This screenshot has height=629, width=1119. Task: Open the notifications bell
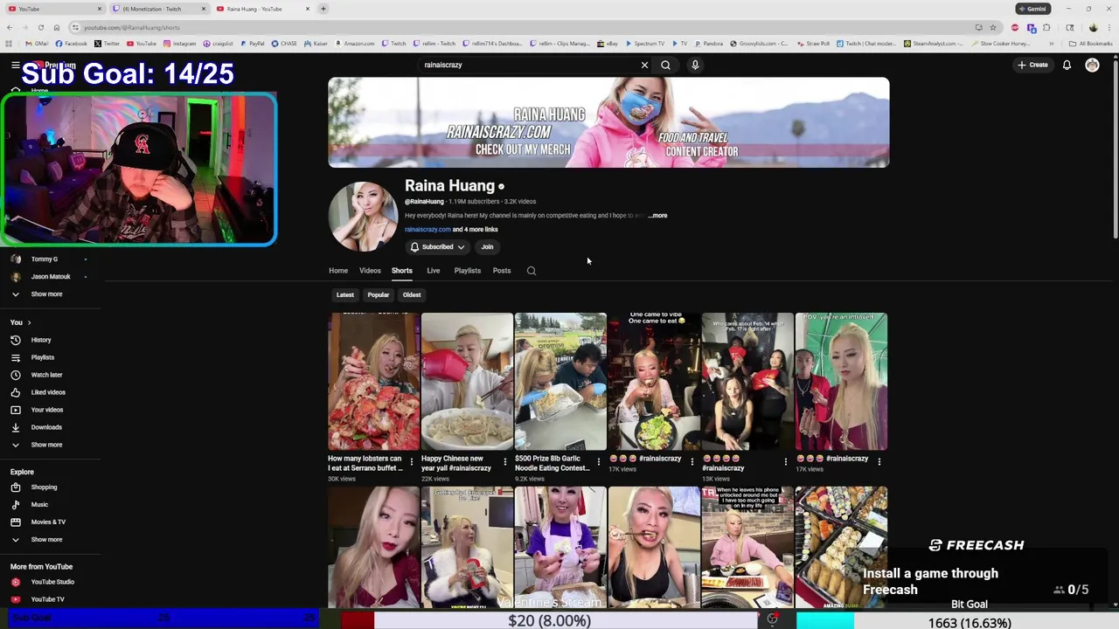[1067, 65]
